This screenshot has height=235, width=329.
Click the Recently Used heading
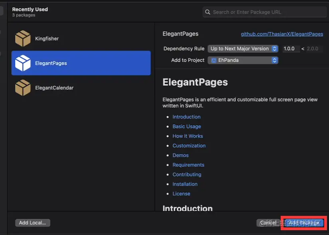[30, 9]
